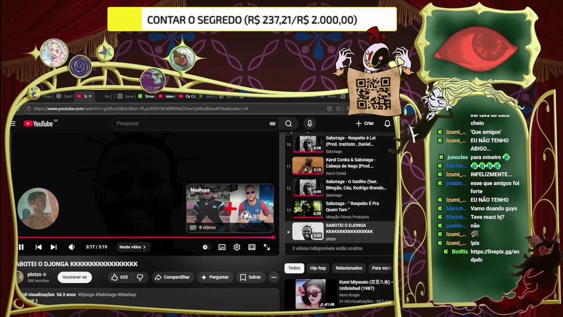Click the CONTAR O SEGREDO goal bar
The width and height of the screenshot is (563, 317).
pyautogui.click(x=252, y=20)
